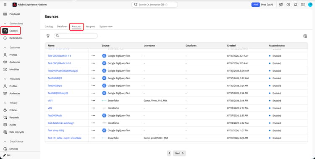
Task: Switch to the Key pairs tab
Action: pyautogui.click(x=90, y=26)
